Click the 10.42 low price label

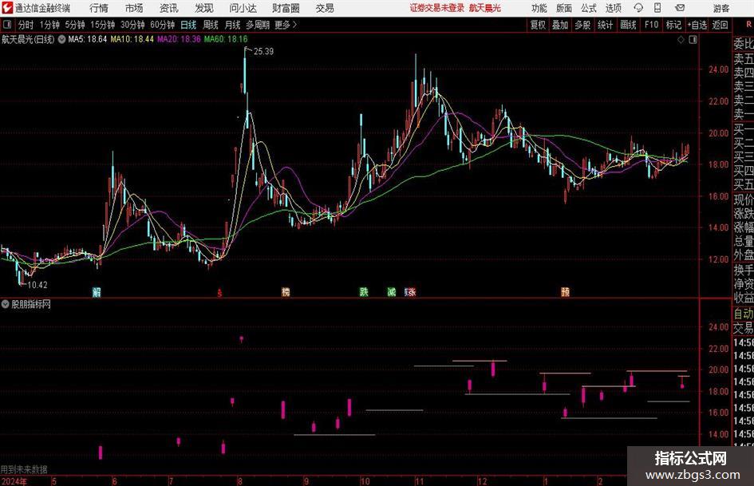[x=38, y=285]
